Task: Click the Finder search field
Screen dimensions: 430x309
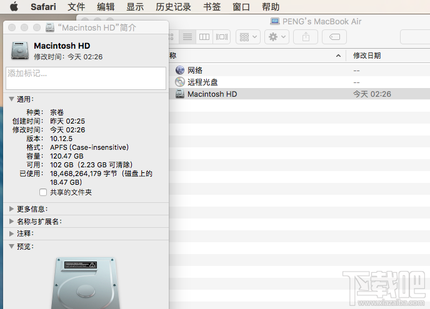Action: tap(415, 37)
